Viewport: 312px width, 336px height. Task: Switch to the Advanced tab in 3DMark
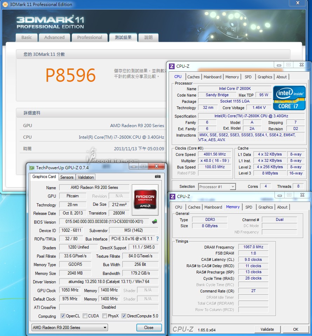tap(54, 38)
